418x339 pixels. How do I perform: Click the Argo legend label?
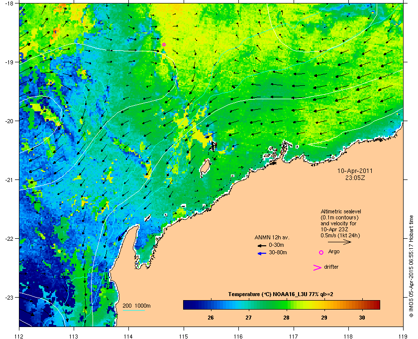(x=334, y=251)
